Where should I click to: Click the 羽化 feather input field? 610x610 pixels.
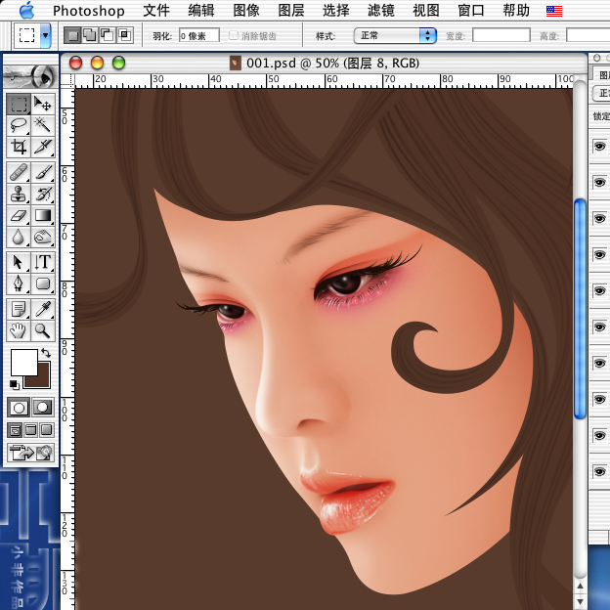click(199, 35)
